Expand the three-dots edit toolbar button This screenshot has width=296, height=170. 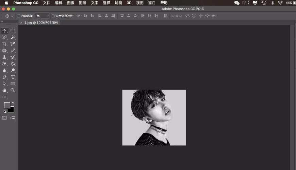click(4, 97)
